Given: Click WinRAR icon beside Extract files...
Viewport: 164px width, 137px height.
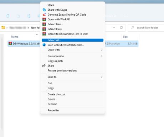Looking at the screenshot, I should 44,24.
